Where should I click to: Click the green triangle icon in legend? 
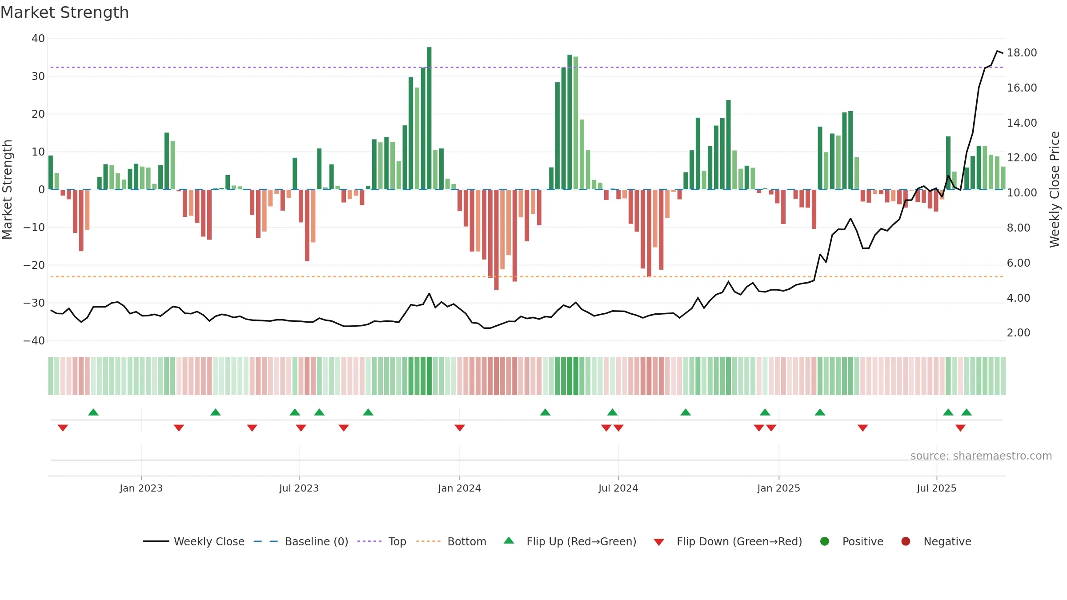click(x=509, y=540)
